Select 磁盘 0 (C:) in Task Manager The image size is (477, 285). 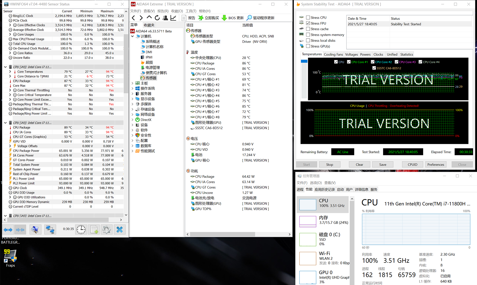pos(323,239)
